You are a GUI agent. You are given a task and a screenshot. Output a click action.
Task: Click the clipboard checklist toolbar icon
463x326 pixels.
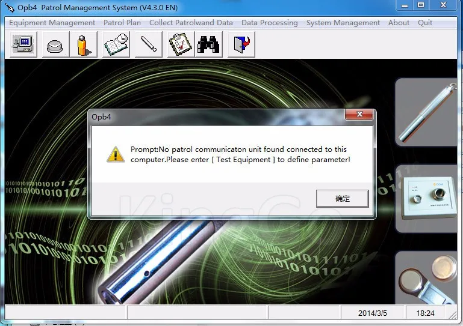(x=181, y=44)
